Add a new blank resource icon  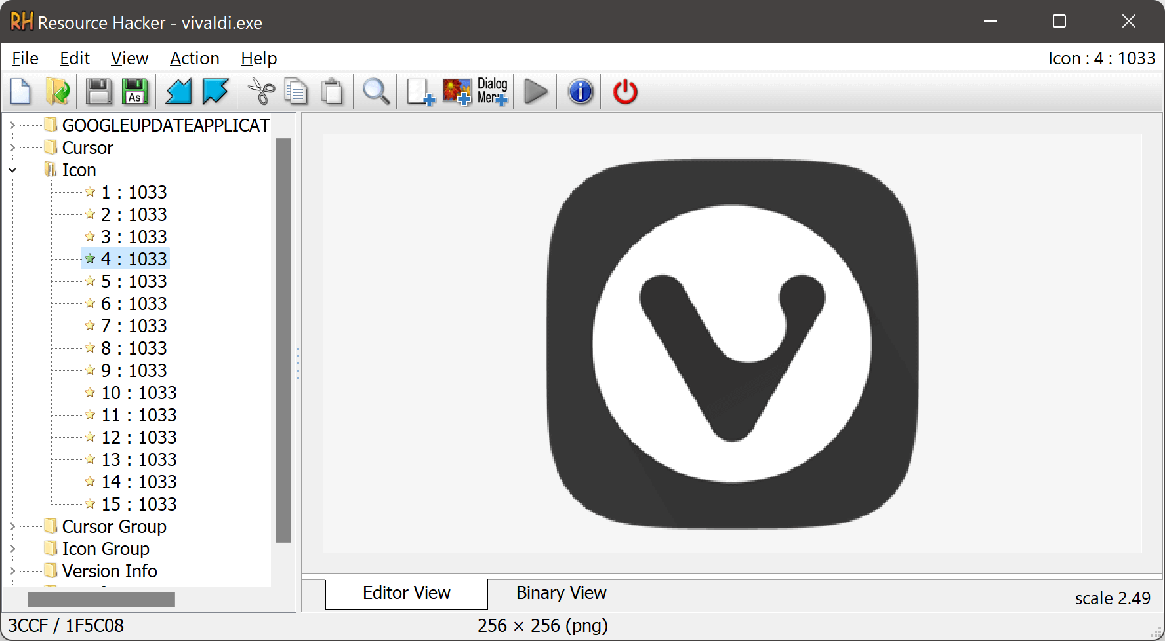(x=420, y=92)
